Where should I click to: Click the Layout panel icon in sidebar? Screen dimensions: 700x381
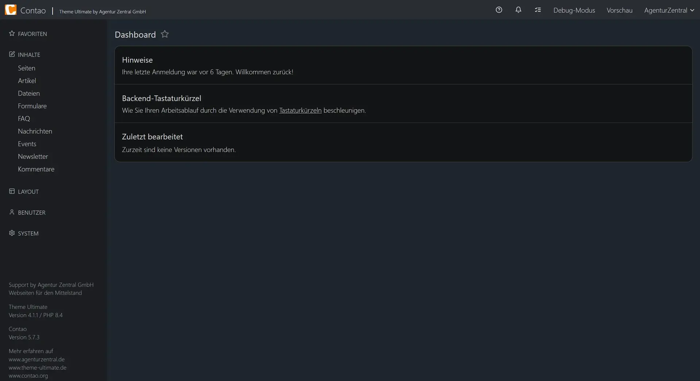point(12,191)
